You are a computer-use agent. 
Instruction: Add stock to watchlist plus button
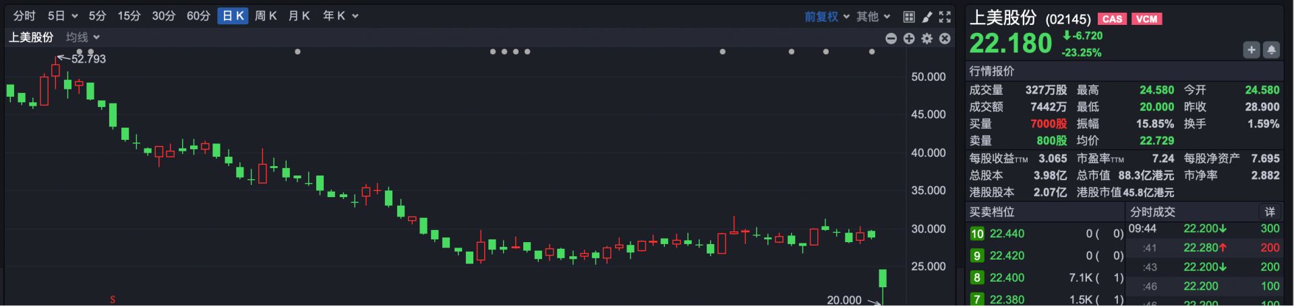click(1252, 50)
